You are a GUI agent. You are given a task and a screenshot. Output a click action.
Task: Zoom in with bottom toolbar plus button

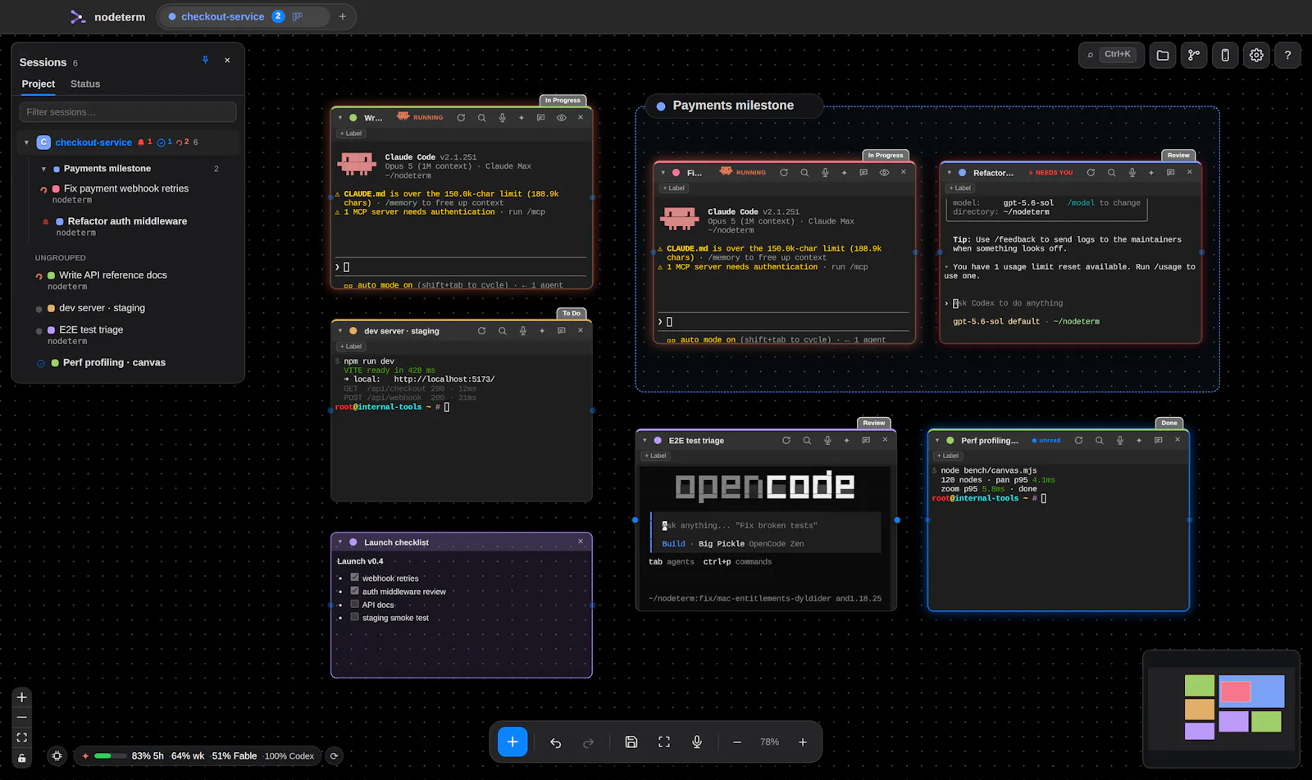(803, 742)
